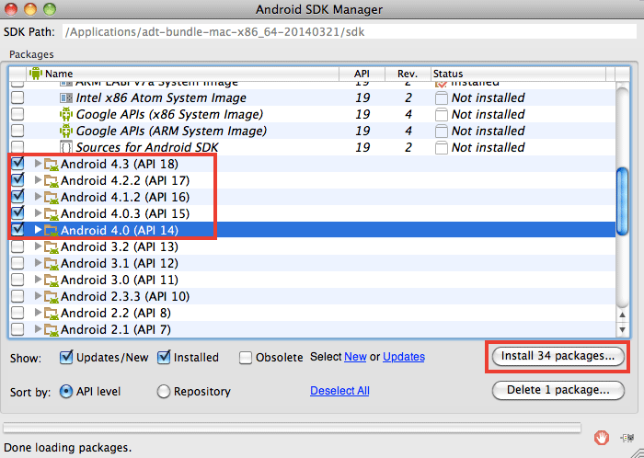This screenshot has height=458, width=644.
Task: Click the API column header
Action: click(362, 74)
